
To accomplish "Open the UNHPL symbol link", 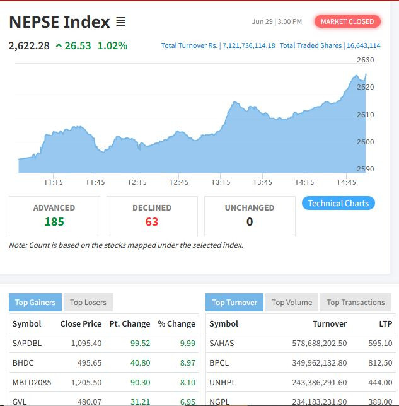I will pos(222,383).
